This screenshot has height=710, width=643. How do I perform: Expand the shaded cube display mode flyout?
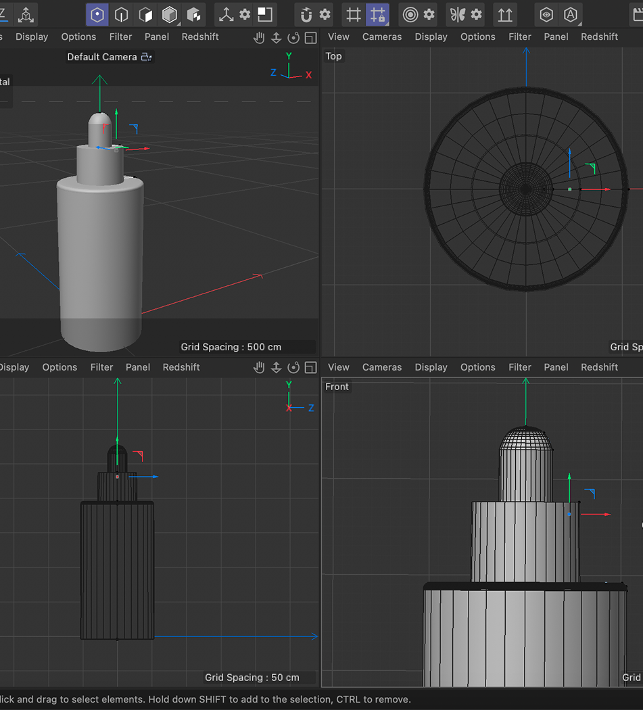click(168, 15)
